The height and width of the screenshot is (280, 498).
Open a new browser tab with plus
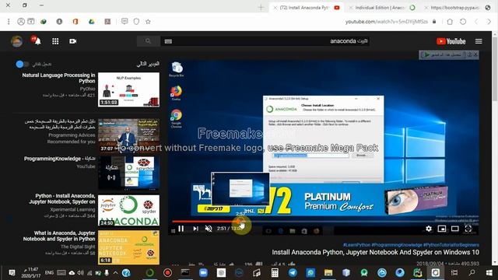coord(261,8)
